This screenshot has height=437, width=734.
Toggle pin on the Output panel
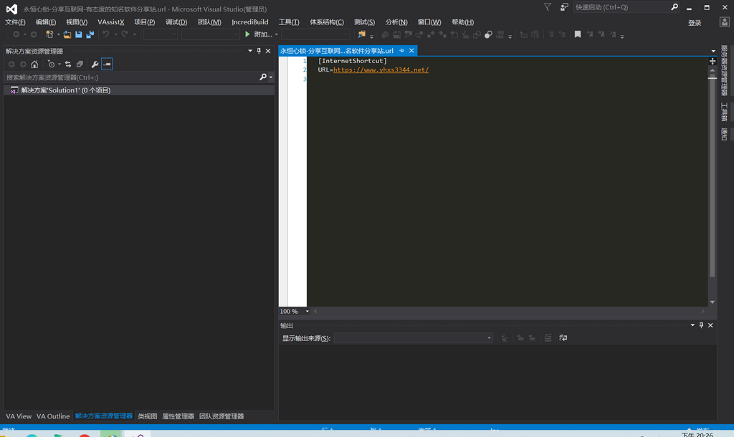pyautogui.click(x=701, y=325)
